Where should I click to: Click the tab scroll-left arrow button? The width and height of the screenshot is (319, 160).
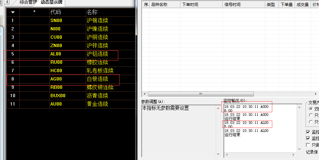(7, 2)
